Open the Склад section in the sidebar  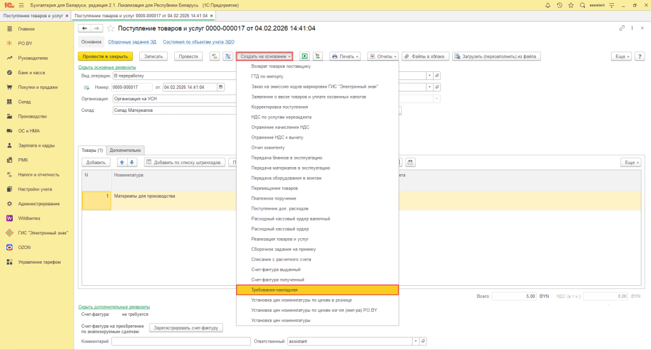[25, 102]
